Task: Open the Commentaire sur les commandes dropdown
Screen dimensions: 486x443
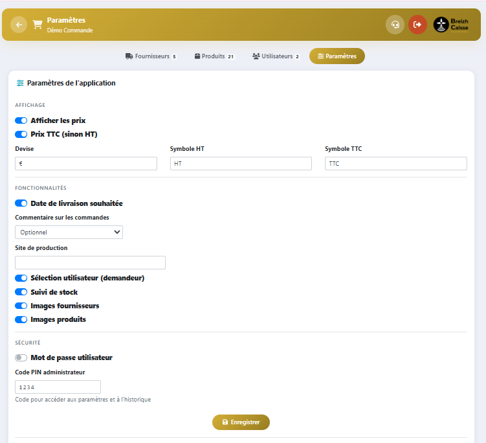Action: pos(69,232)
